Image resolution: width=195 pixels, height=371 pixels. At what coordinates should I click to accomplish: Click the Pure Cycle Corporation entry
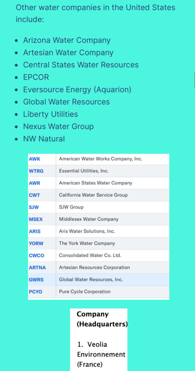click(x=85, y=292)
